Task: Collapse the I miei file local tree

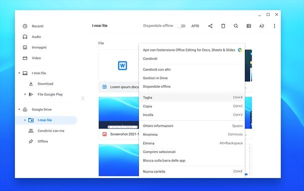Action: (19, 73)
